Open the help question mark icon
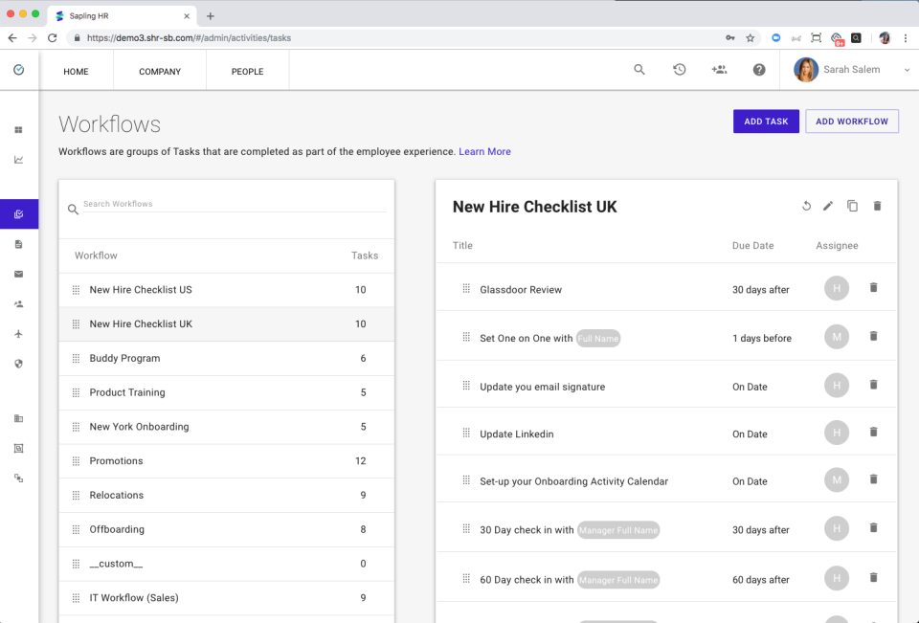Image resolution: width=919 pixels, height=623 pixels. tap(759, 69)
